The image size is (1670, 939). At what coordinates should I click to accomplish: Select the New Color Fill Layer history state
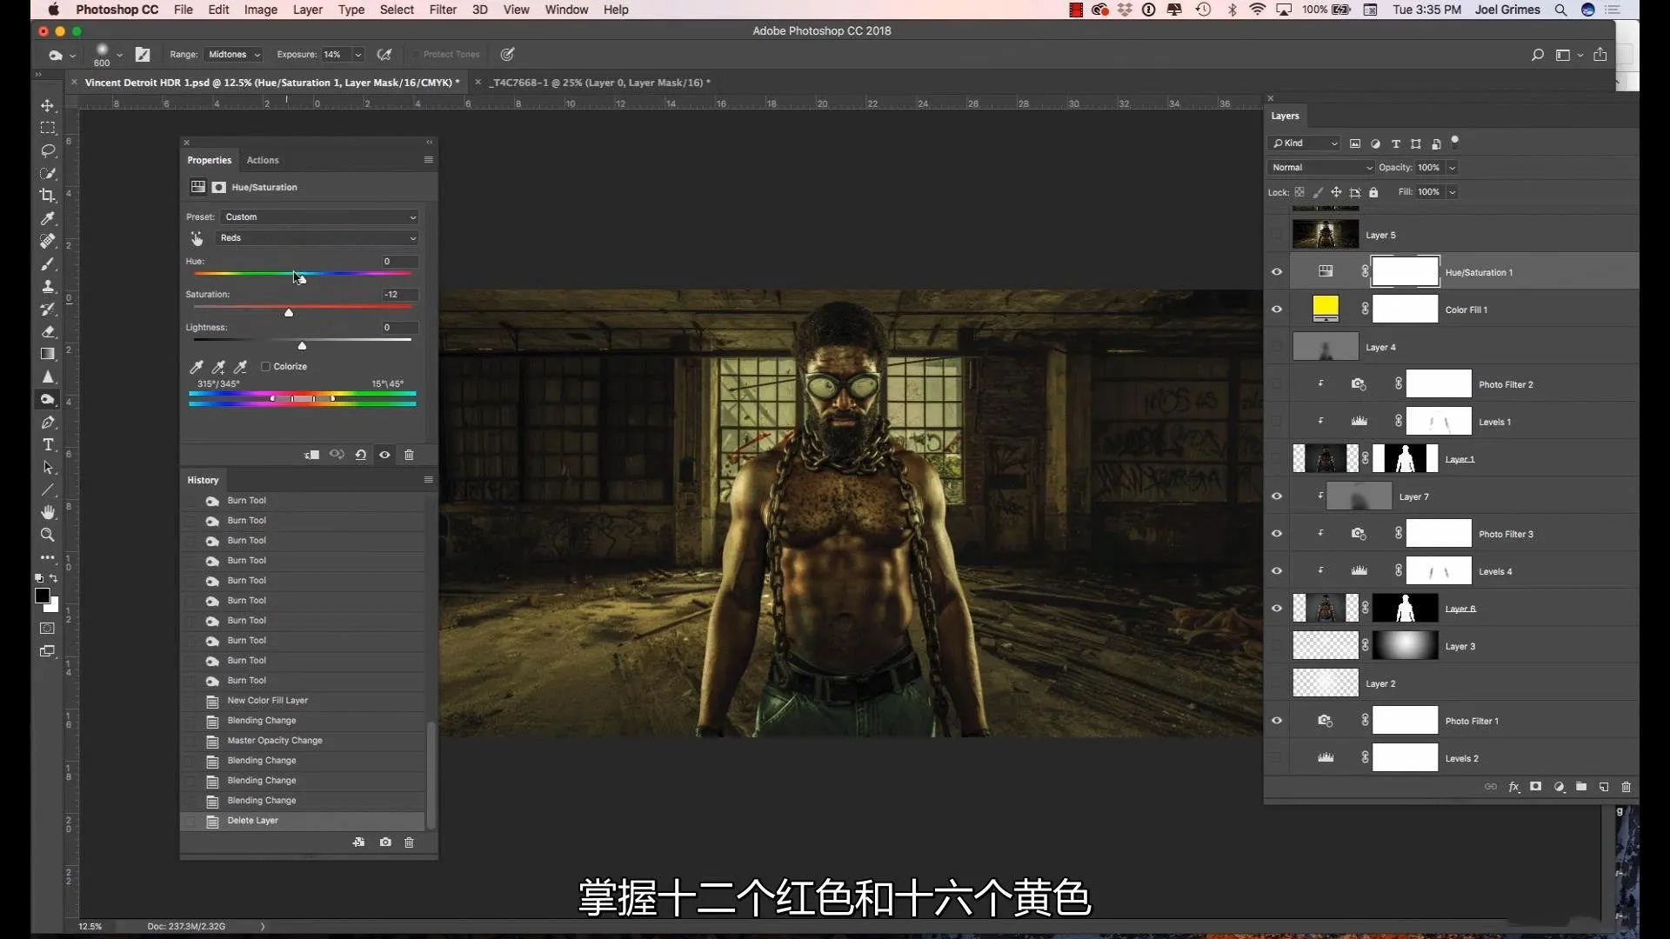click(303, 701)
